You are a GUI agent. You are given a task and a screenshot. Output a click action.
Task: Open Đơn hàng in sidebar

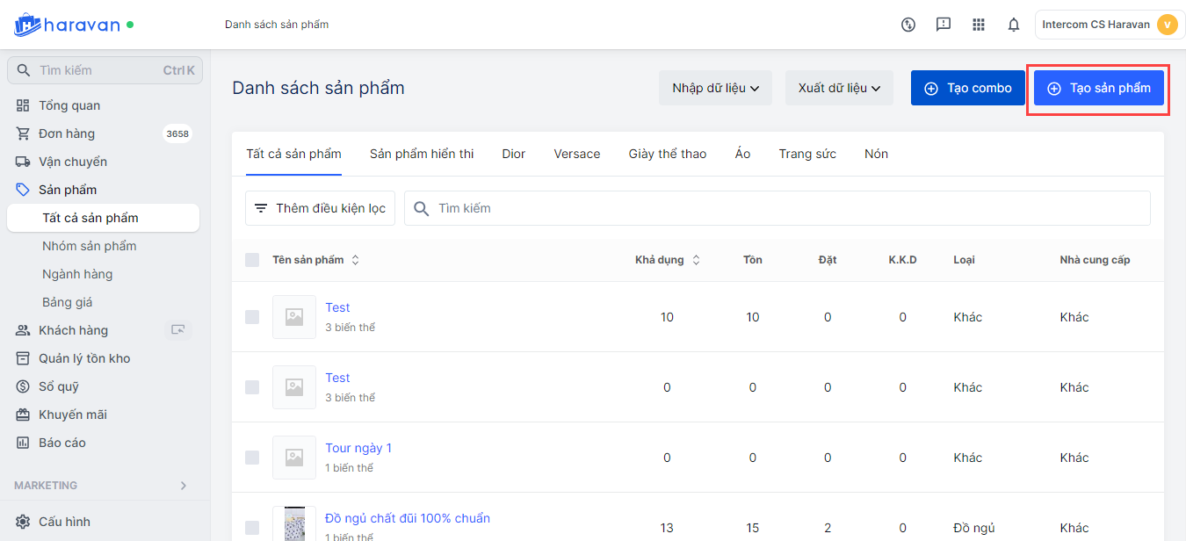click(x=67, y=133)
